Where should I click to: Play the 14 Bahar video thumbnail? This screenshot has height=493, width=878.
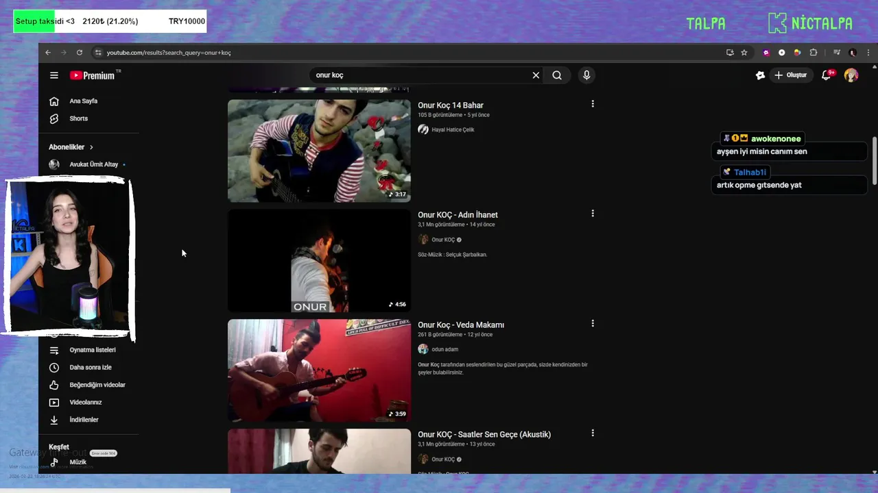tap(319, 151)
